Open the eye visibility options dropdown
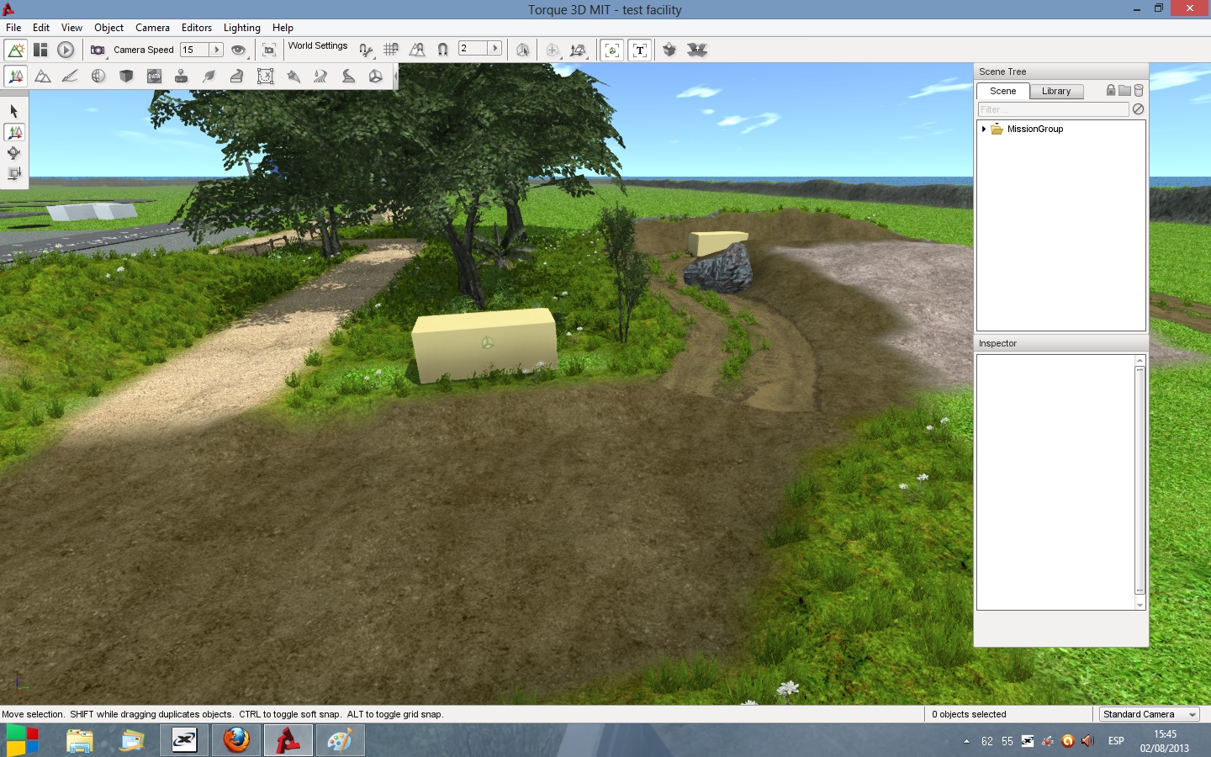Viewport: 1211px width, 757px height. [x=239, y=50]
